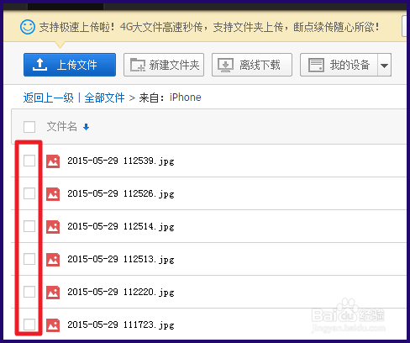Open 离线下载 offline download
This screenshot has height=343, width=410.
252,65
